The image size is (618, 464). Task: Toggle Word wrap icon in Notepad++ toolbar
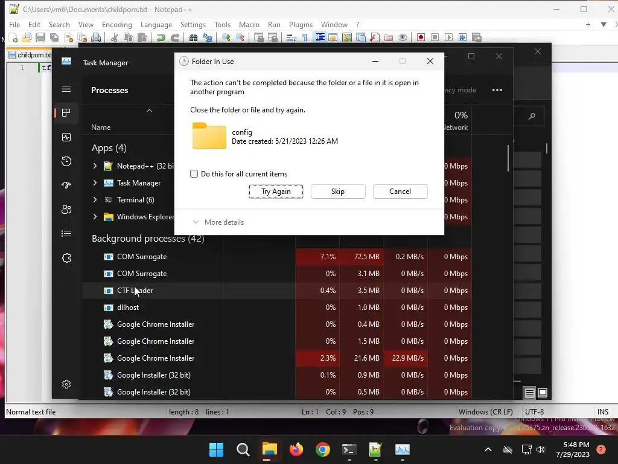pyautogui.click(x=291, y=37)
